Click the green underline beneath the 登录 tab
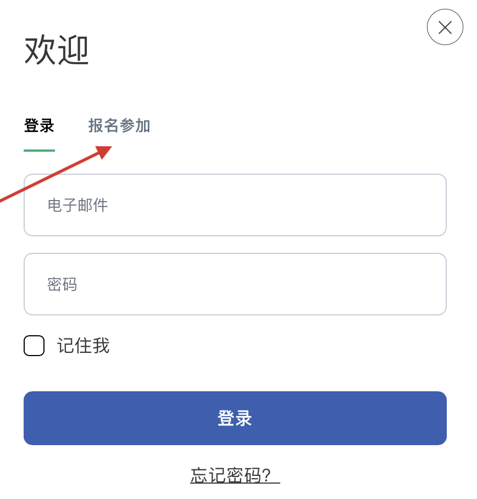The image size is (477, 499). tap(39, 150)
